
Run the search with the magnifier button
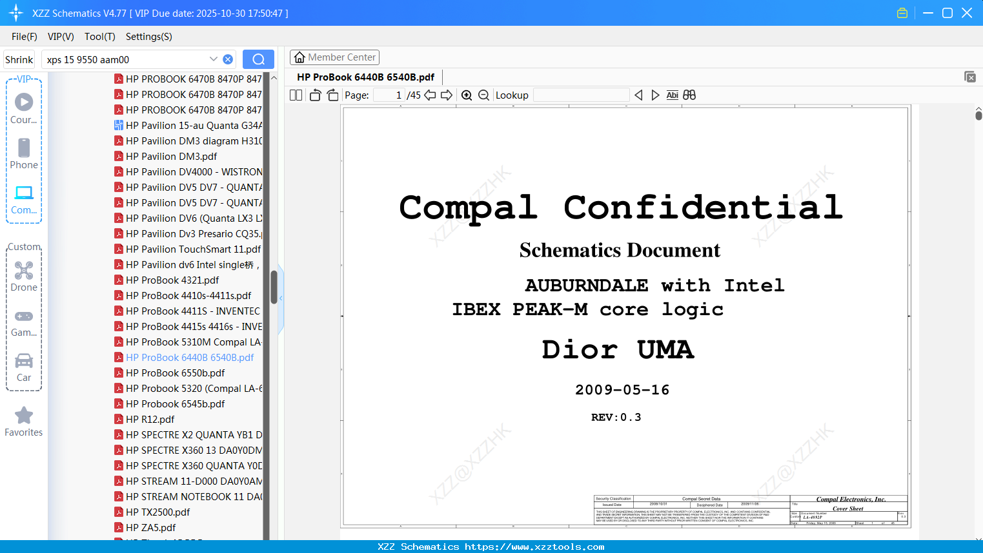point(258,59)
